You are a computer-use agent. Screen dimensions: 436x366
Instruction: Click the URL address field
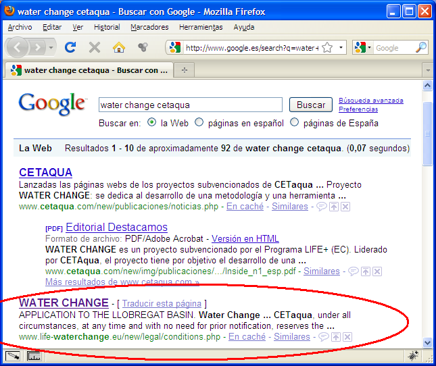click(x=252, y=48)
